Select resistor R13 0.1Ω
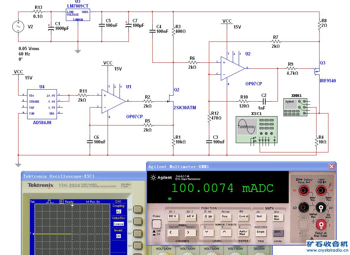350x255 pixels. (38, 12)
